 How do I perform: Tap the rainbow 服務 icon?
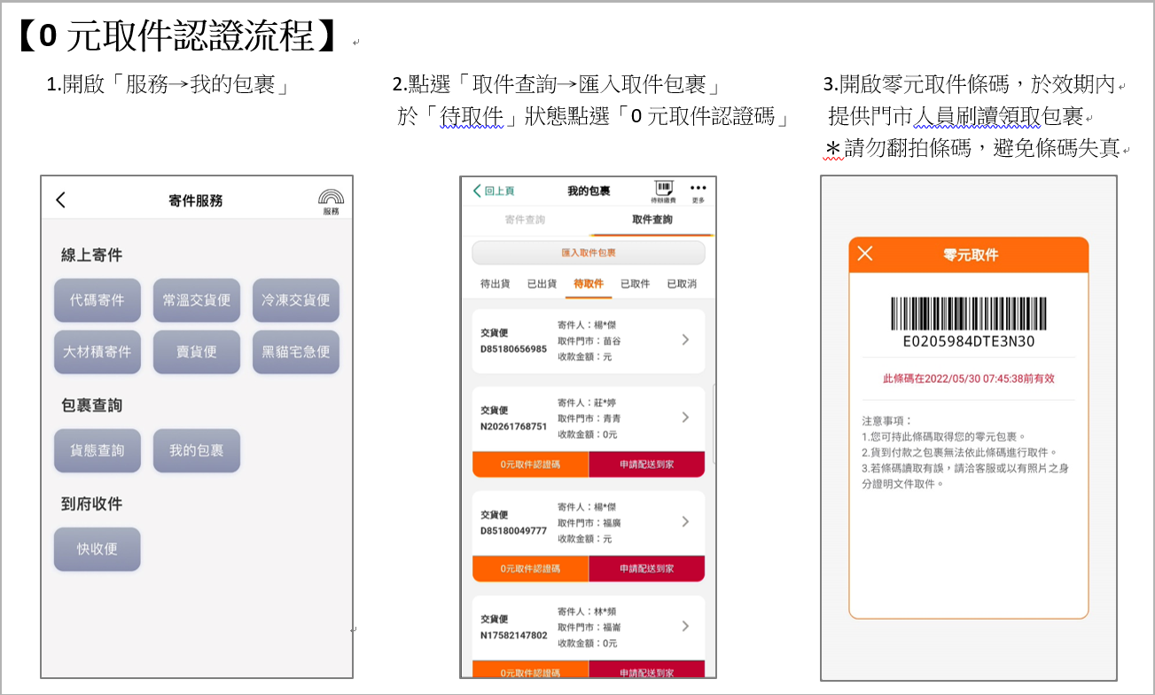point(331,200)
